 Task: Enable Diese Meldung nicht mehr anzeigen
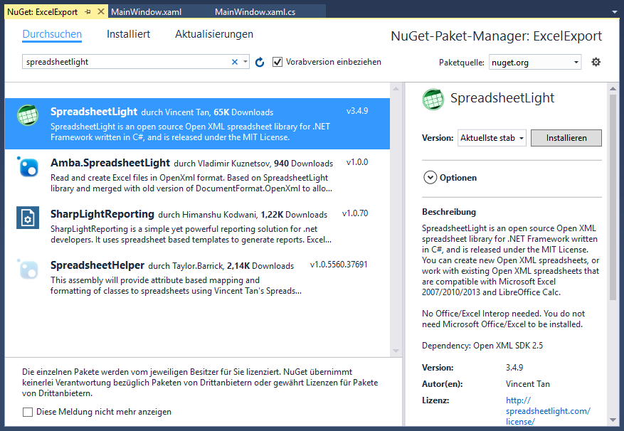tap(26, 412)
